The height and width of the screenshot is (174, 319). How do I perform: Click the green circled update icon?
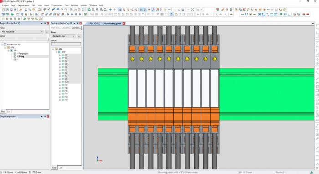pyautogui.click(x=85, y=14)
